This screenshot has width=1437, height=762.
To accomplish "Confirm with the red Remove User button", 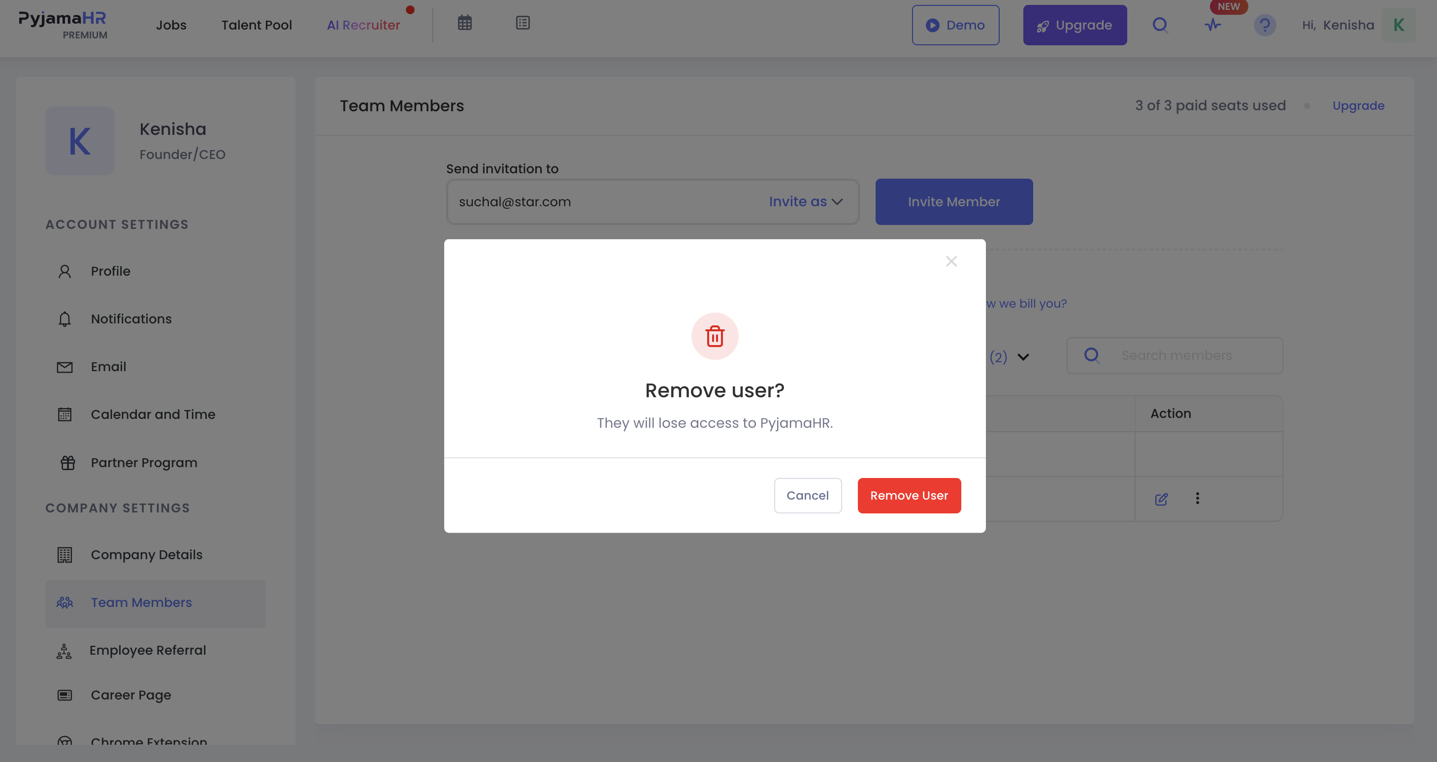I will 909,496.
